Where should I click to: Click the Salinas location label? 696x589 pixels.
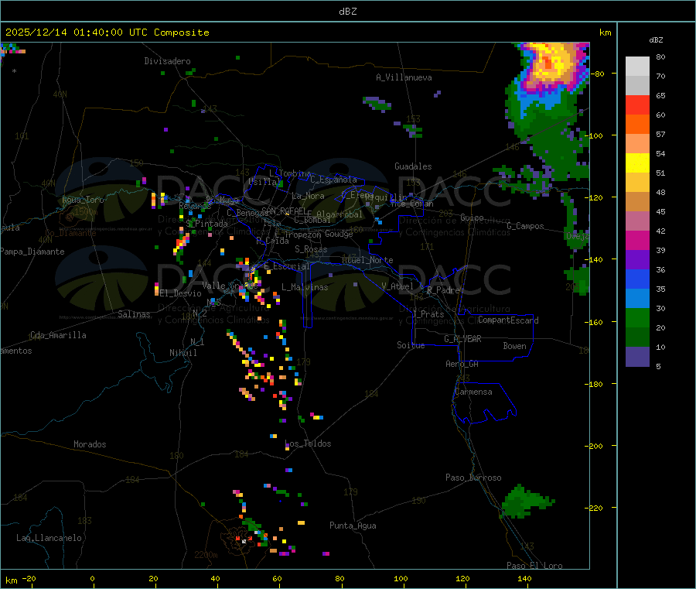pos(134,314)
